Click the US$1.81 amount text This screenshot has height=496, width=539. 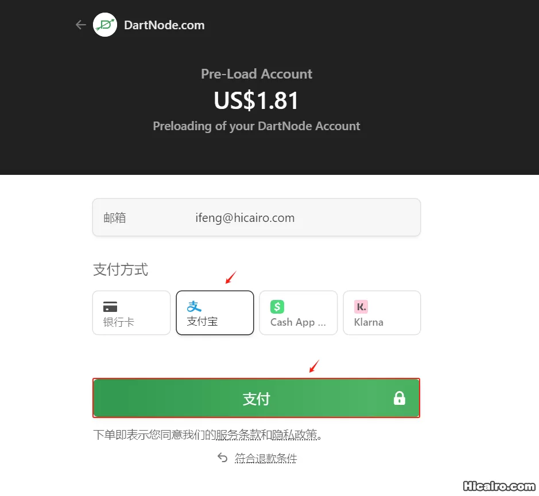256,101
